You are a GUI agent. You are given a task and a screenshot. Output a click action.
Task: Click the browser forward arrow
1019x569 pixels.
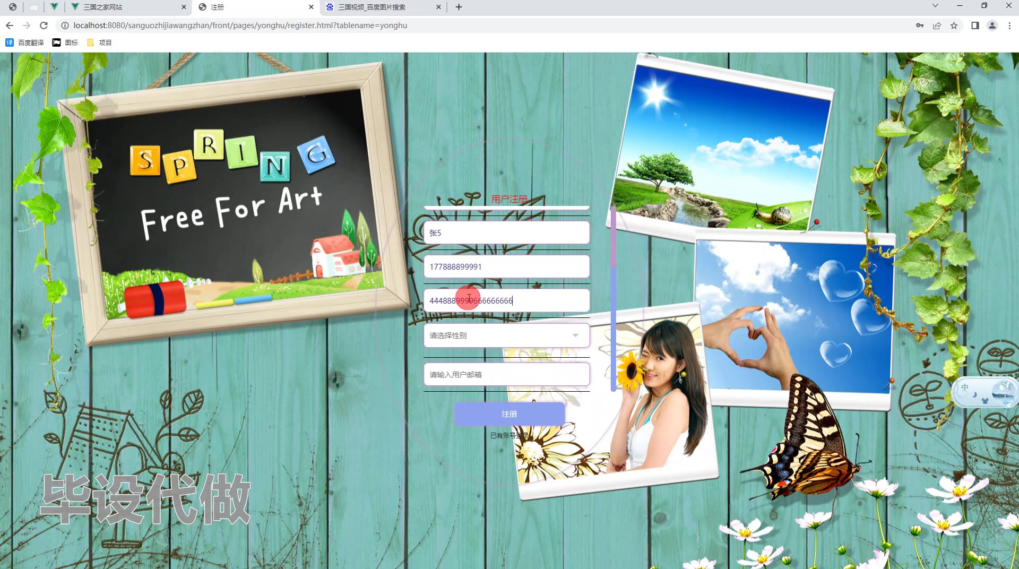tap(27, 25)
